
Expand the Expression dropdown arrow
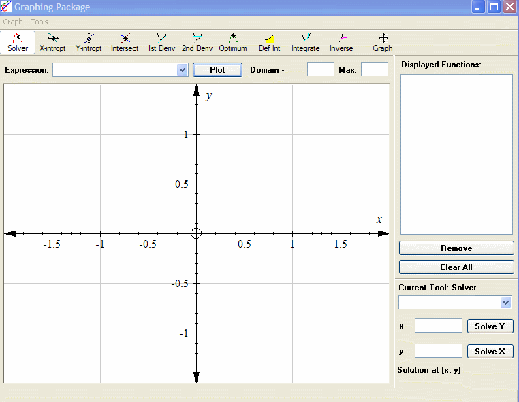182,70
